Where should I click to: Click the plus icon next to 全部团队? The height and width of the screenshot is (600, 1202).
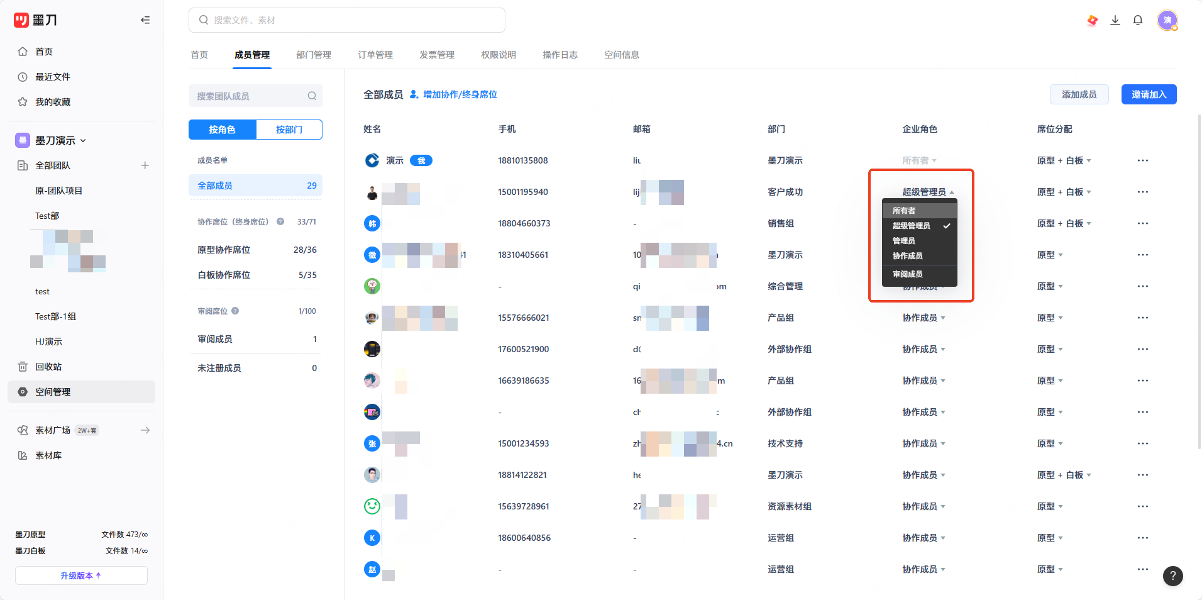point(145,165)
